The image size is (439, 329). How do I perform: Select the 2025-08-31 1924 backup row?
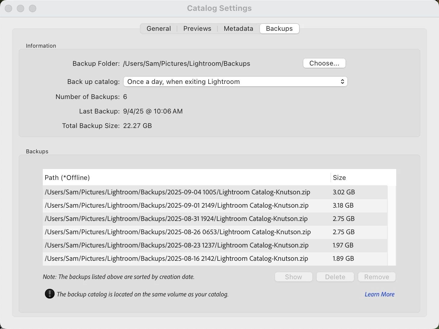pyautogui.click(x=215, y=219)
